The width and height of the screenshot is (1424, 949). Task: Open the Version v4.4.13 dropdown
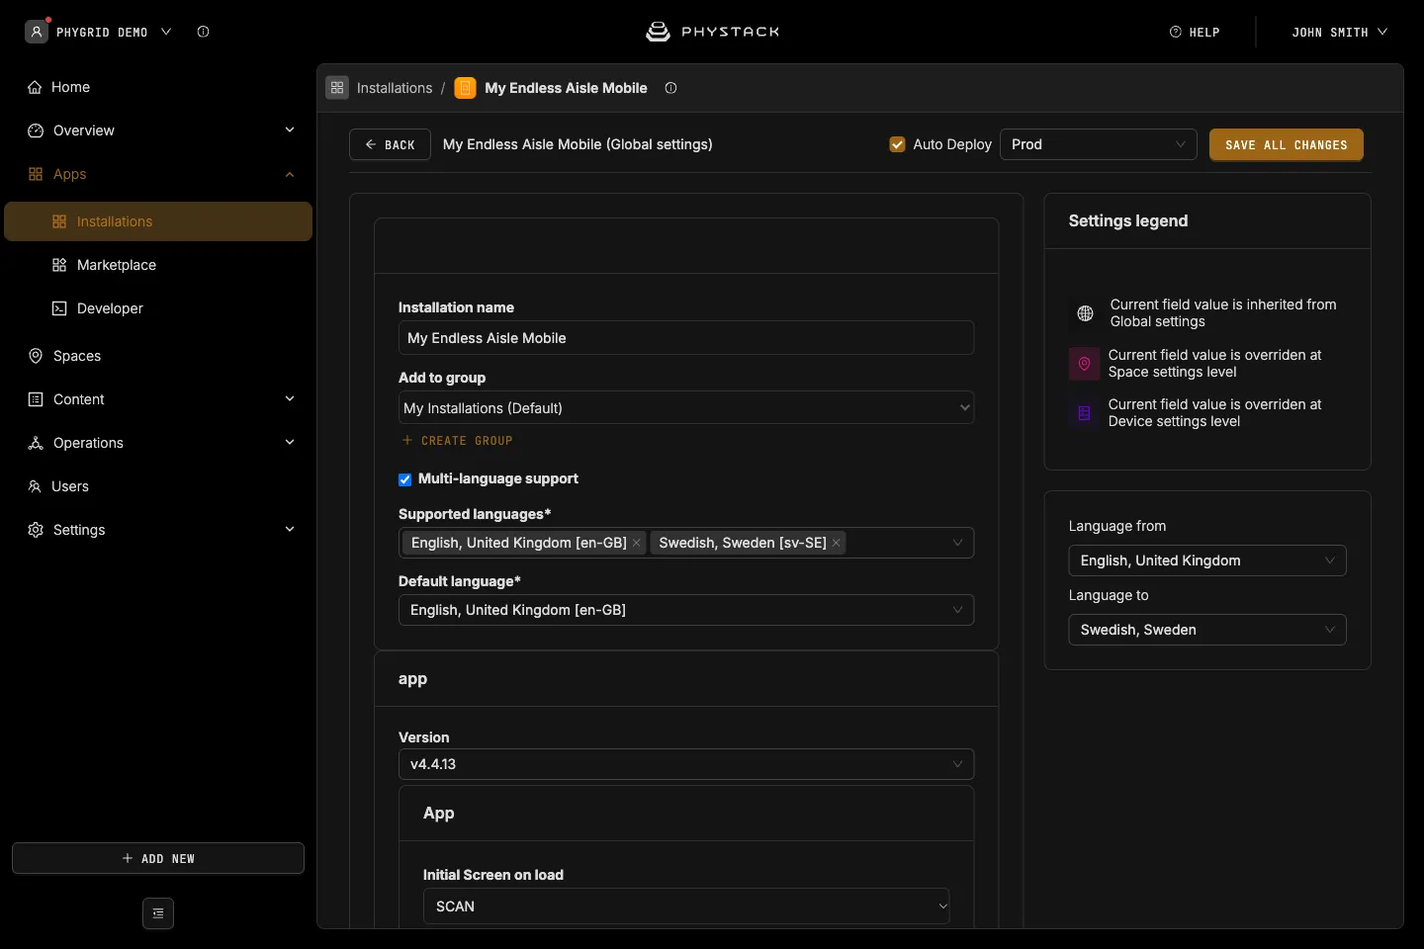click(686, 764)
